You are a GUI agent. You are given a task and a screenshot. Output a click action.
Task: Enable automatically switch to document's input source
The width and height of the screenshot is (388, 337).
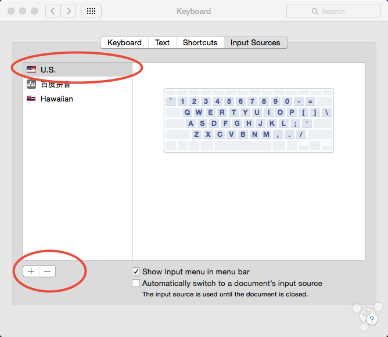(136, 284)
